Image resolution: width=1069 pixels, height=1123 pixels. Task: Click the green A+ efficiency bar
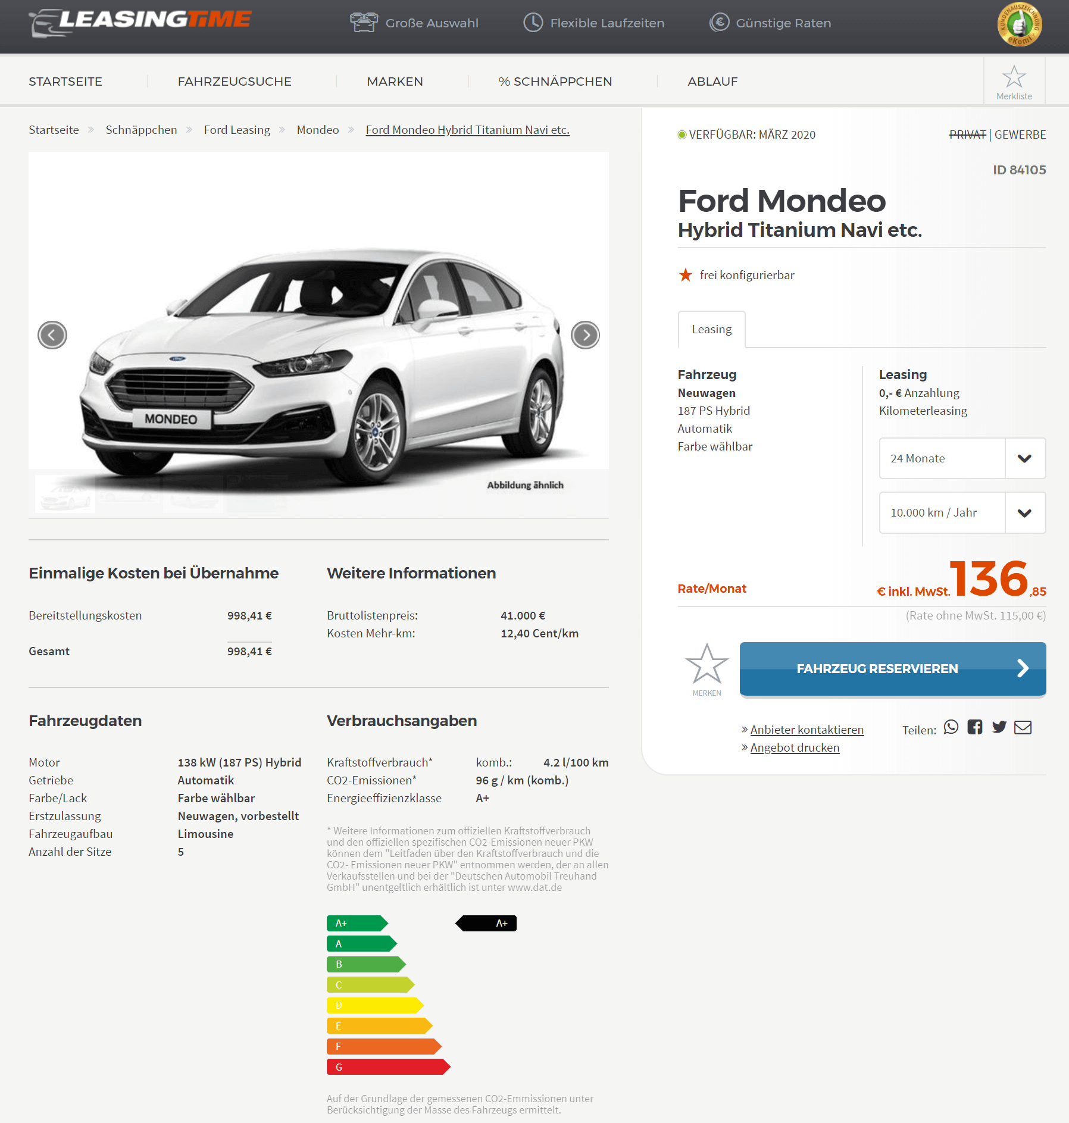pyautogui.click(x=357, y=923)
